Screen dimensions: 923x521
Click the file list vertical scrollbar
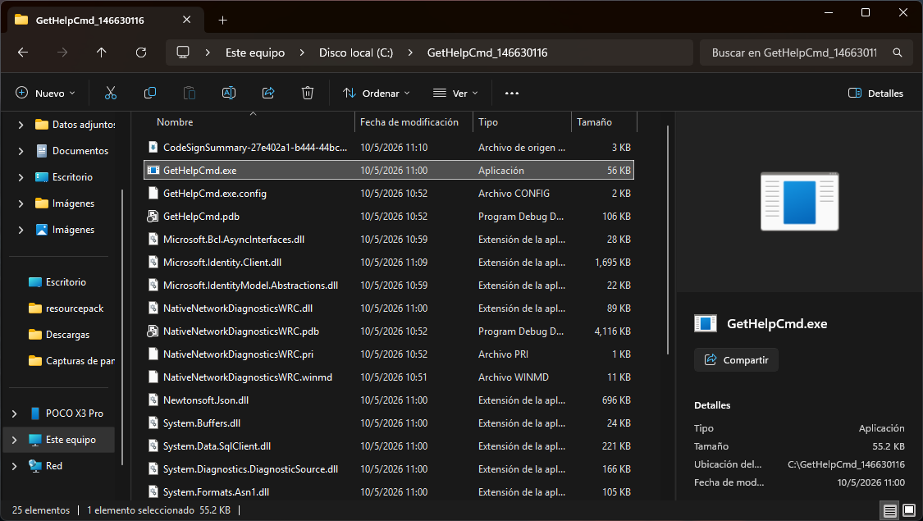coord(668,240)
